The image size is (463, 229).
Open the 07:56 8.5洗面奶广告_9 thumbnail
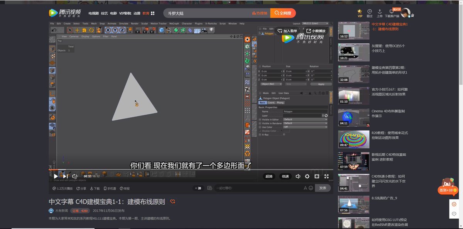click(x=354, y=205)
